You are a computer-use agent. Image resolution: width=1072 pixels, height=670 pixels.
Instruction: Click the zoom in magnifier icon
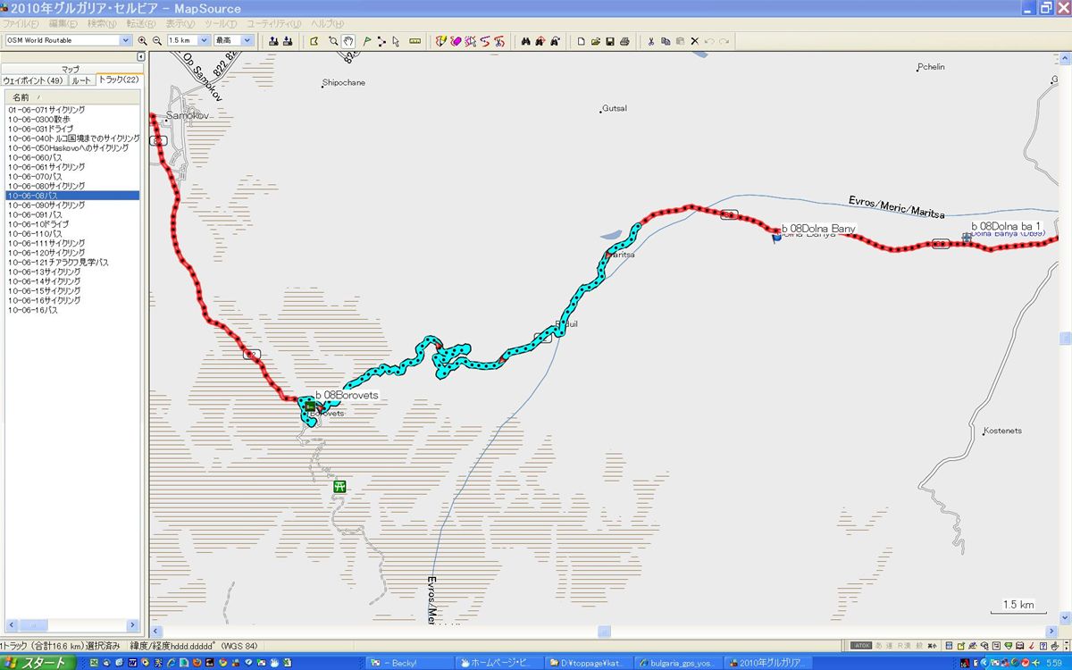tap(143, 41)
